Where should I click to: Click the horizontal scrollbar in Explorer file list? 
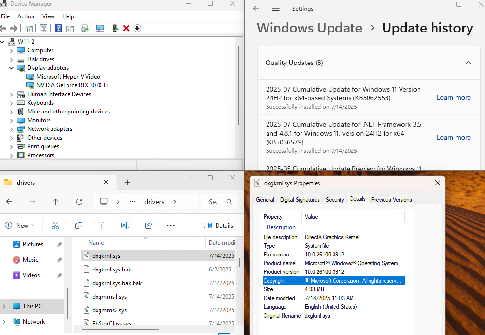(x=120, y=329)
